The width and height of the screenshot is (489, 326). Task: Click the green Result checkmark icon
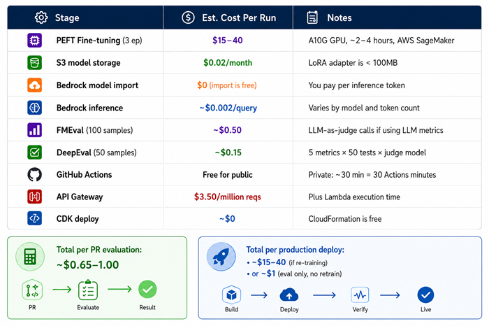point(147,290)
